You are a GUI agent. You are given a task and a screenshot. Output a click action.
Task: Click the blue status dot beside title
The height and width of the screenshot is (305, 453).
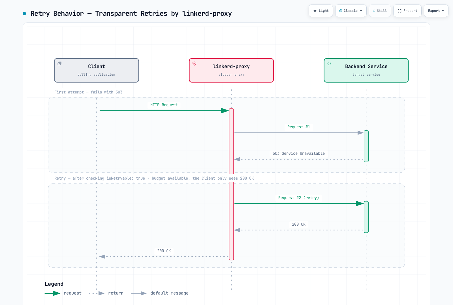pos(24,14)
